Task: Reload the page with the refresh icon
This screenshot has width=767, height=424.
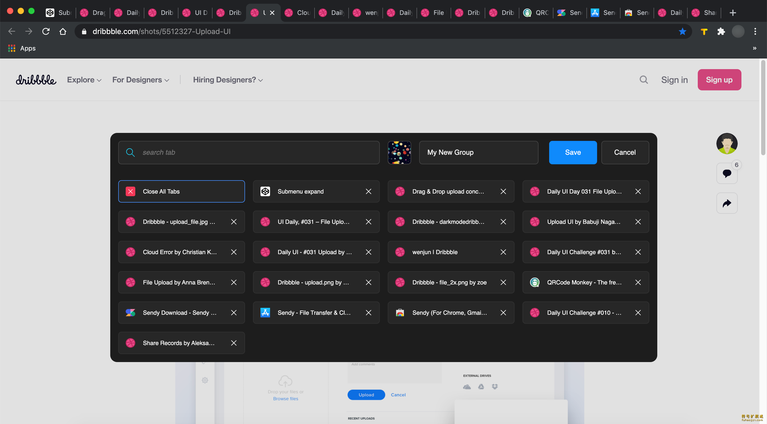Action: tap(46, 31)
